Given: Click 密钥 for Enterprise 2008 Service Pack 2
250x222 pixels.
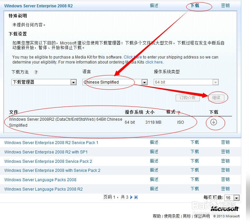Looking at the screenshot, I should click(x=225, y=161).
